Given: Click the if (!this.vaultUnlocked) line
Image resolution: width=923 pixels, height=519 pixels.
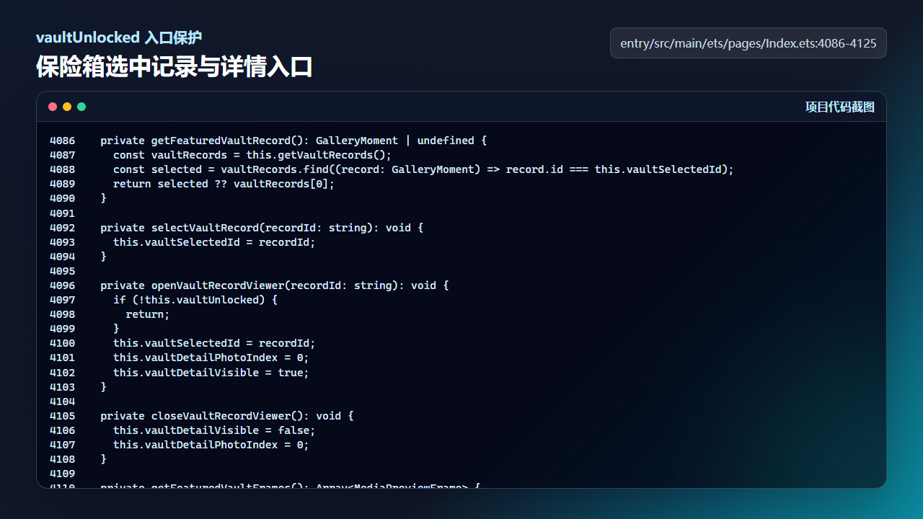Looking at the screenshot, I should click(195, 300).
